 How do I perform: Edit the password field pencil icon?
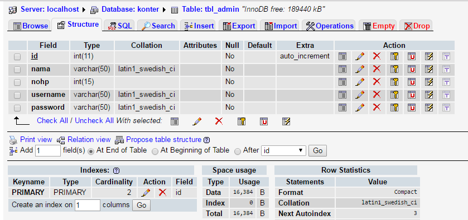coord(360,107)
